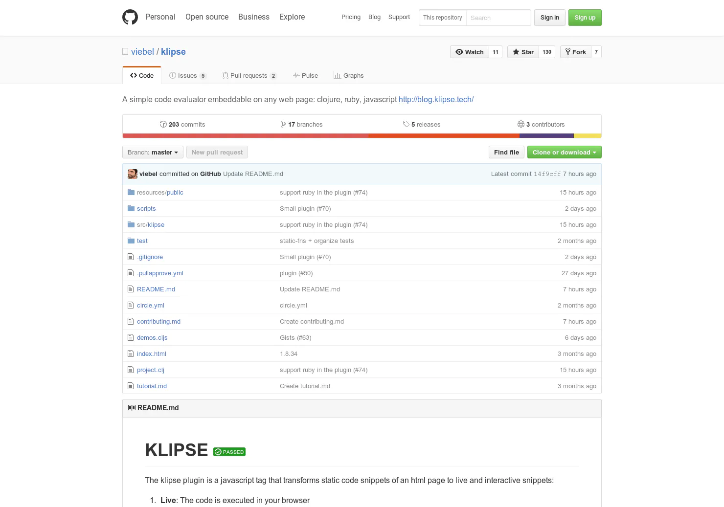The image size is (724, 507).
Task: Click the .pullapprove.yml file icon
Action: tap(131, 273)
